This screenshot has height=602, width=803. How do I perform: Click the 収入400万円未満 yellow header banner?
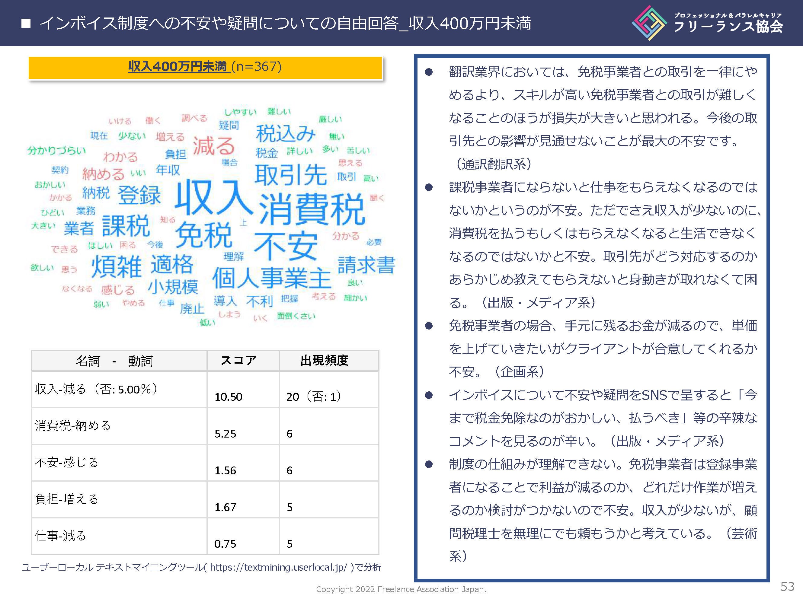click(x=205, y=67)
